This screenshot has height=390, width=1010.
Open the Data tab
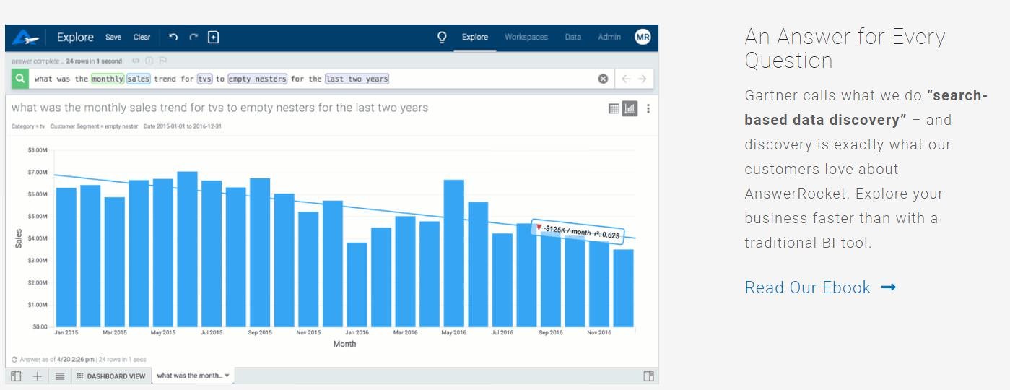[x=573, y=38]
